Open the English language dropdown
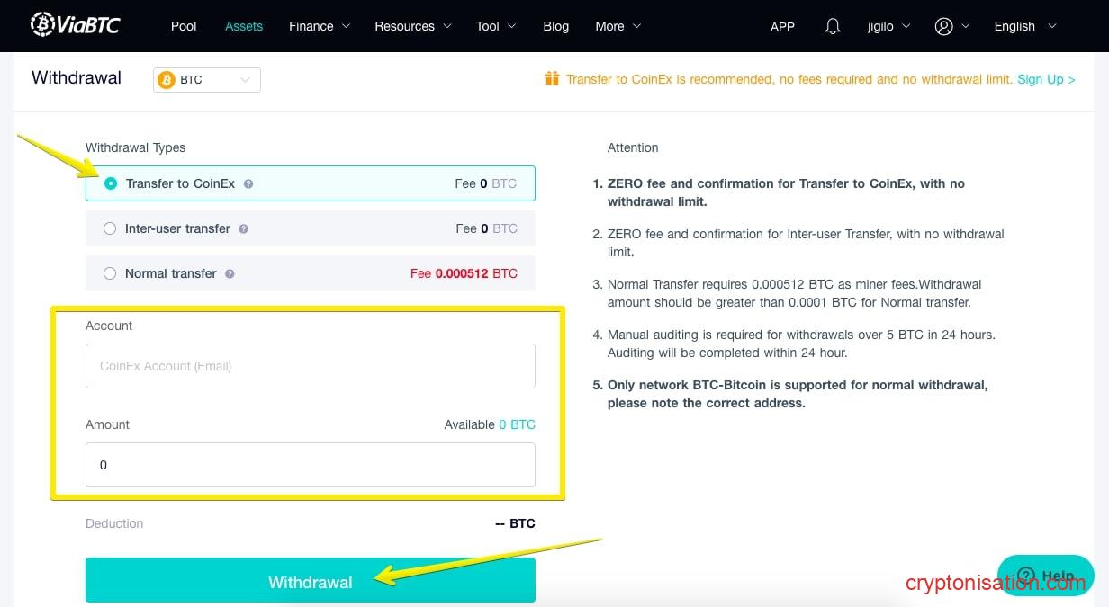 1024,26
